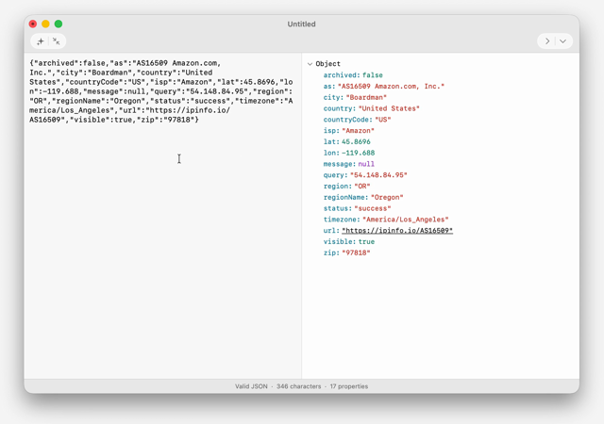
Task: Click the 'Object' root label
Action: [x=327, y=64]
